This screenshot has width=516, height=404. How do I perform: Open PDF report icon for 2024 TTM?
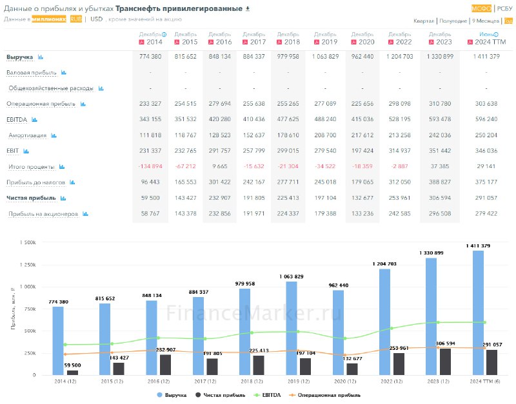[470, 42]
